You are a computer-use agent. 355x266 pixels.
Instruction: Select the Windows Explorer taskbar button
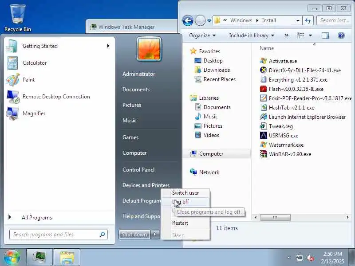tap(67, 258)
